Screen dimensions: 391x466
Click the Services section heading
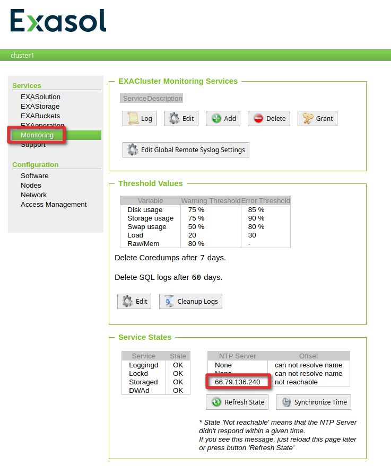(27, 85)
